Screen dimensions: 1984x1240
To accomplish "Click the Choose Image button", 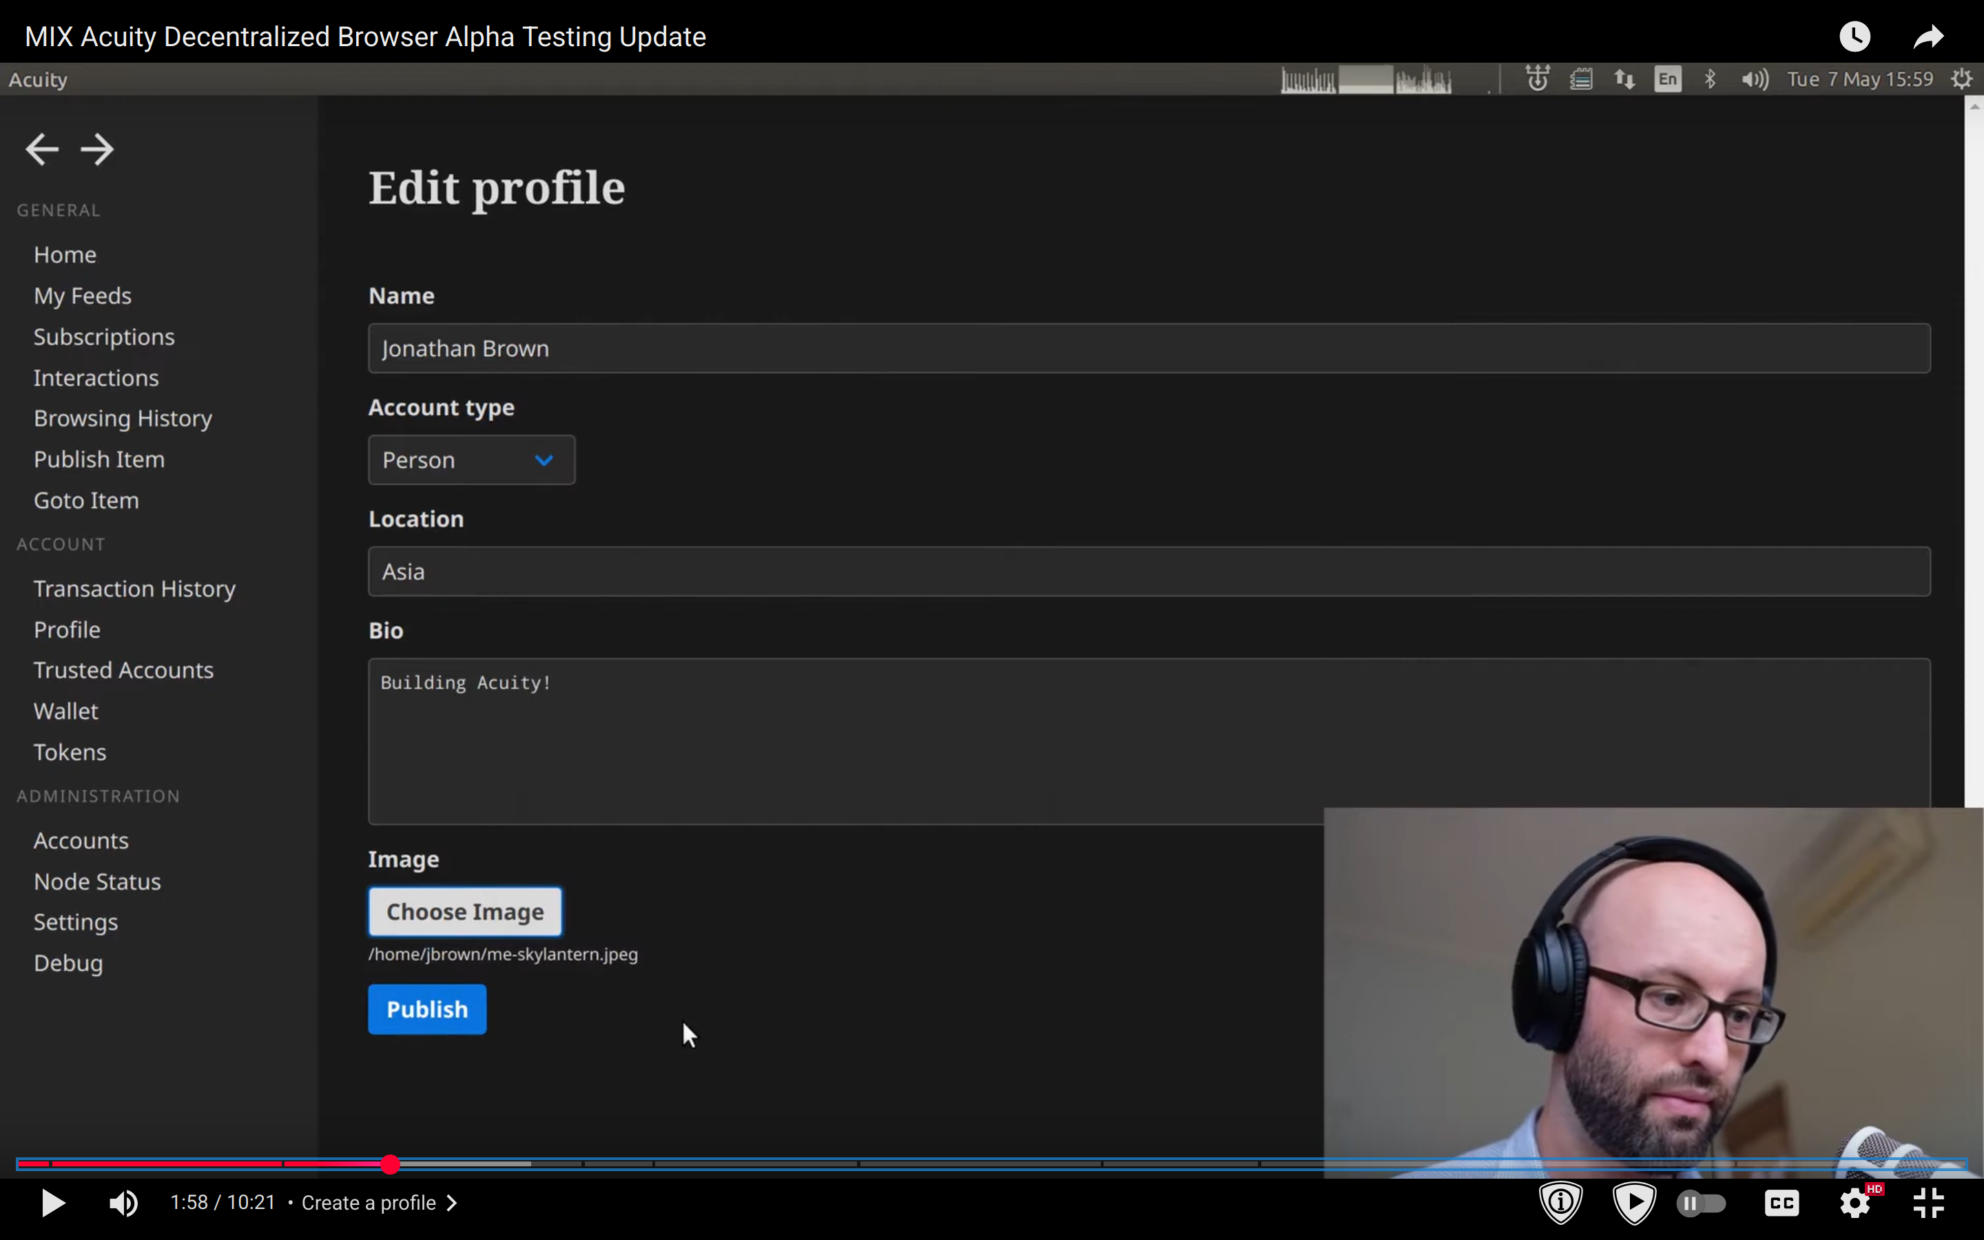I will click(x=465, y=911).
